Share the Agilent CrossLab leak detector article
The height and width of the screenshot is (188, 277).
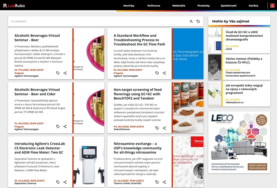pos(65,182)
